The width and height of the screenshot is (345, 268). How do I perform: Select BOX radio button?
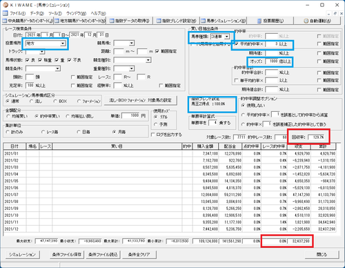tap(55, 102)
